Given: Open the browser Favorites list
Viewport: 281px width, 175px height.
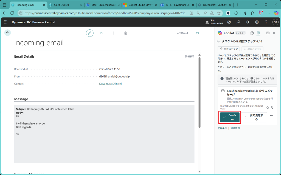Looking at the screenshot, I should (x=252, y=13).
